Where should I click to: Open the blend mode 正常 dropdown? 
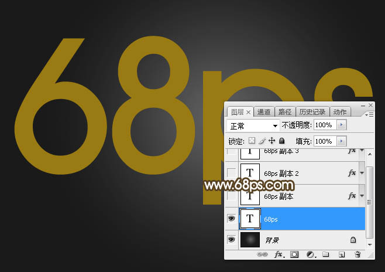(x=253, y=126)
